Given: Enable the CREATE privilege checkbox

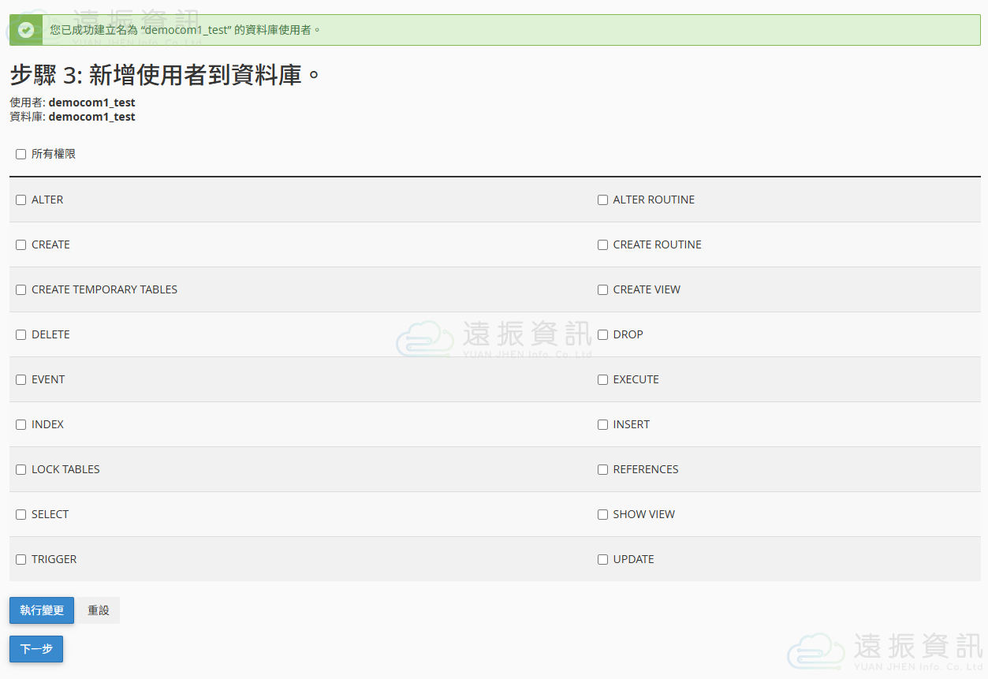Looking at the screenshot, I should coord(21,245).
